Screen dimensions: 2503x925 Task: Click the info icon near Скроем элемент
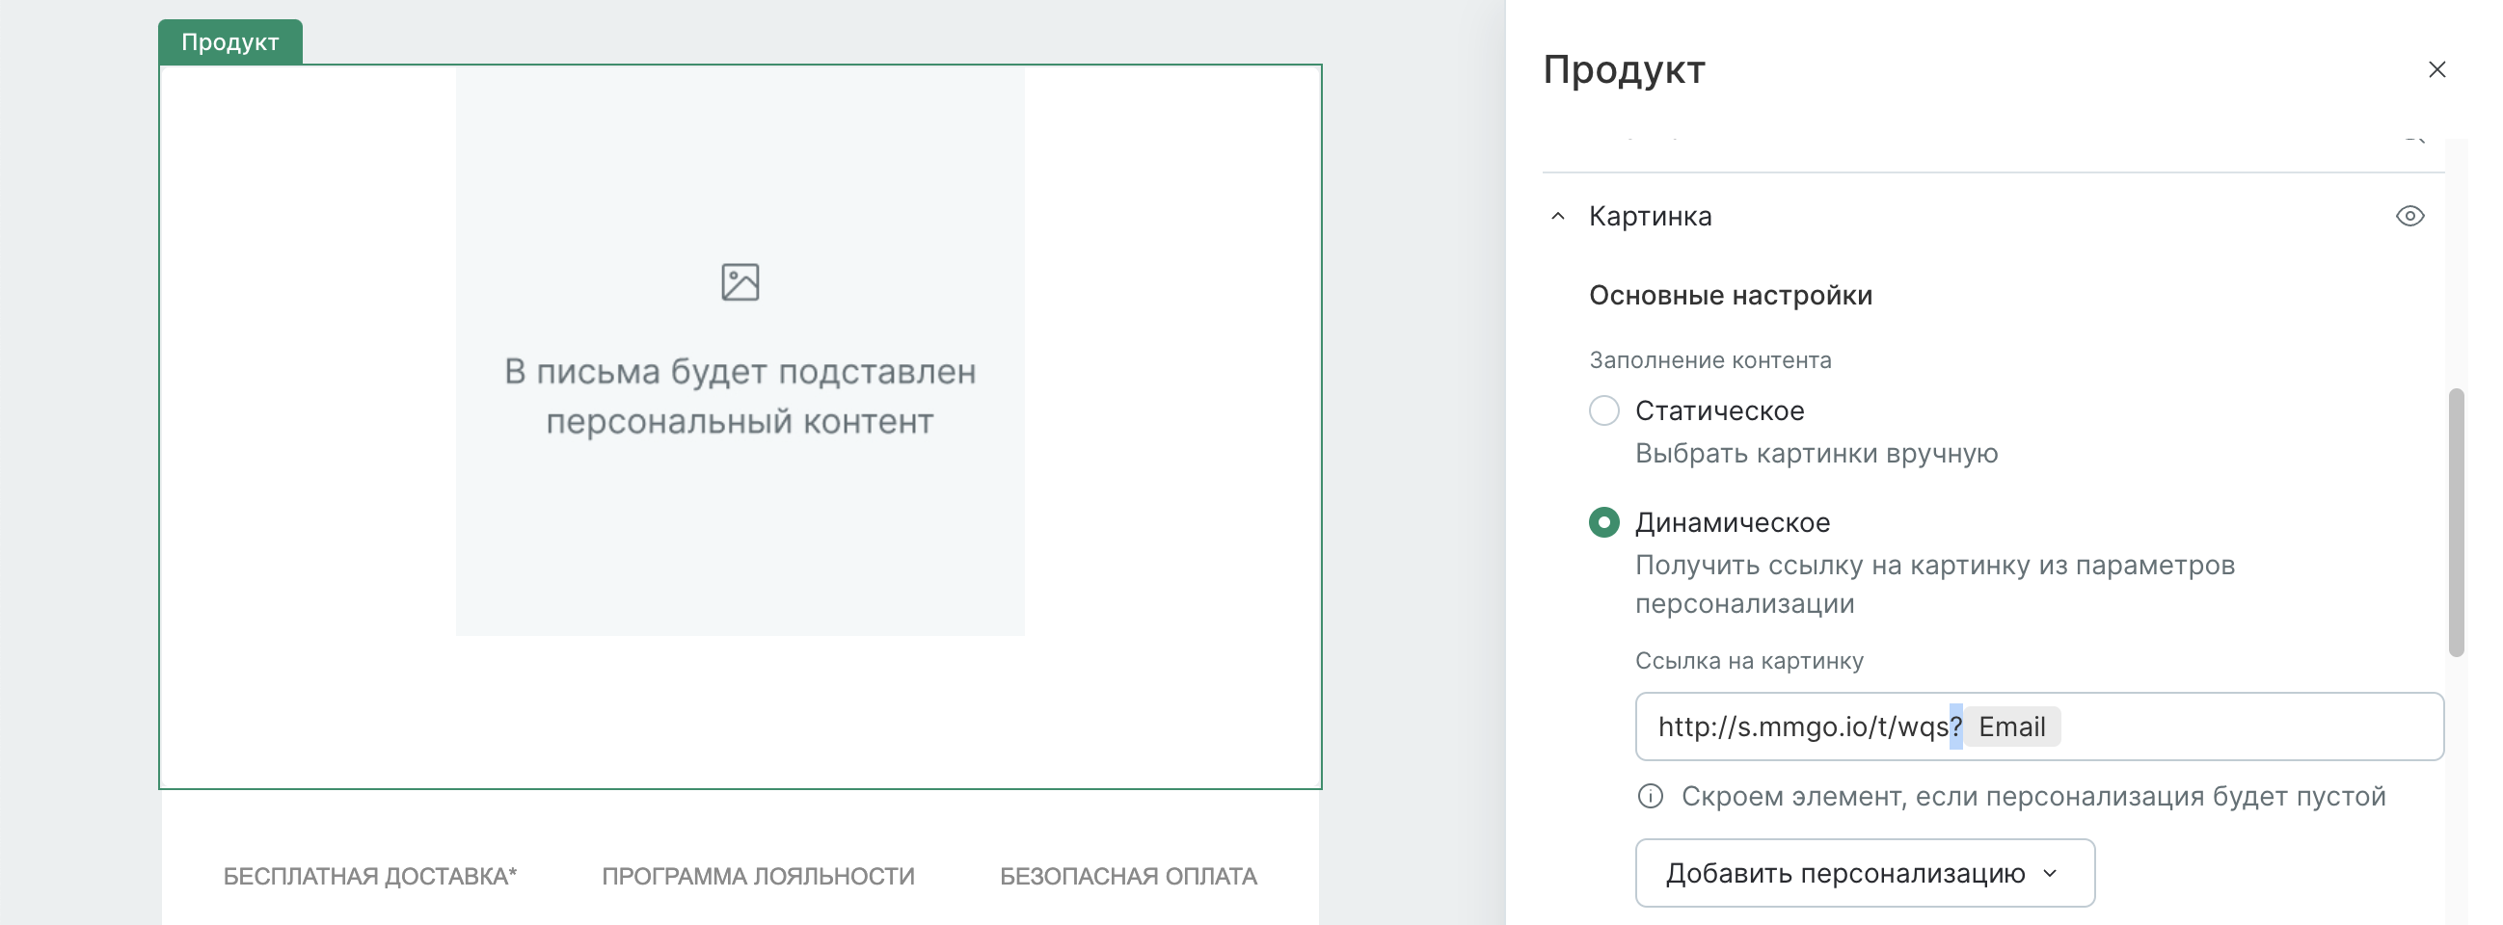1650,796
